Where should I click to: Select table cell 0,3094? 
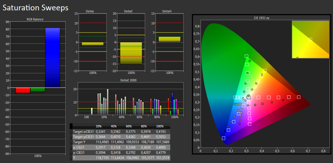[100, 152]
